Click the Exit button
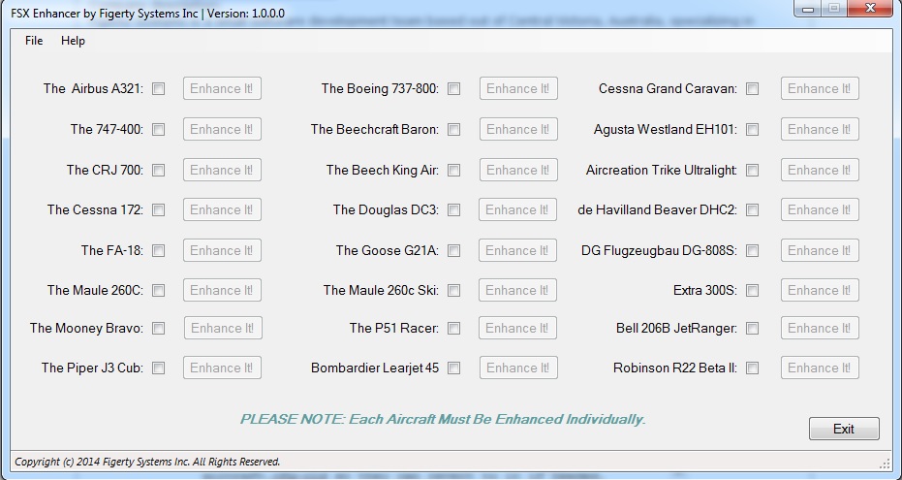This screenshot has width=902, height=480. pyautogui.click(x=844, y=429)
